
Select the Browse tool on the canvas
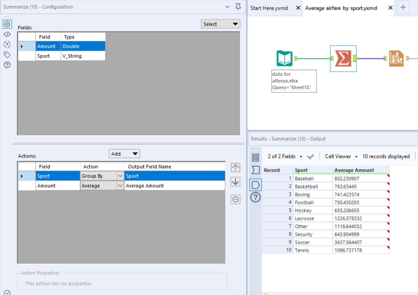(x=396, y=58)
